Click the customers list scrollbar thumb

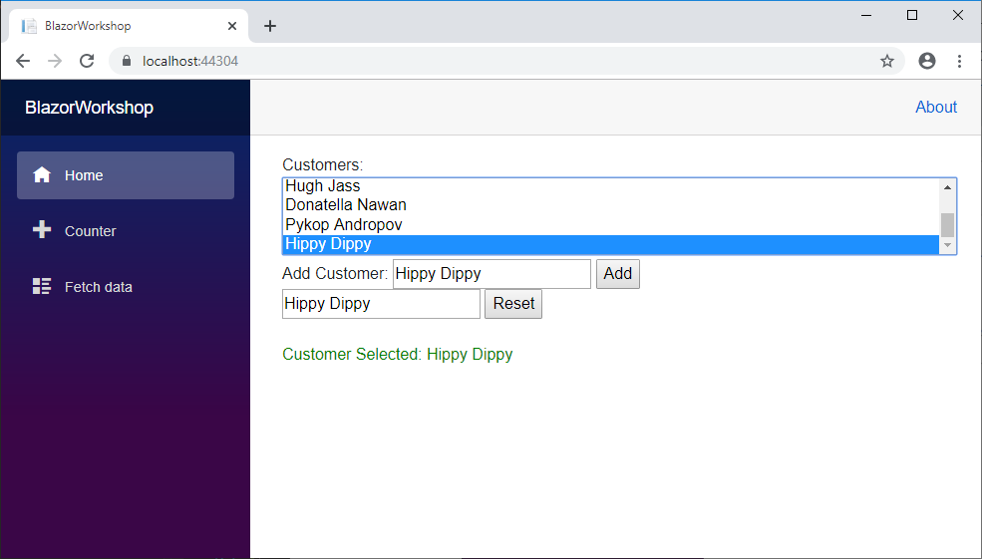click(x=947, y=225)
